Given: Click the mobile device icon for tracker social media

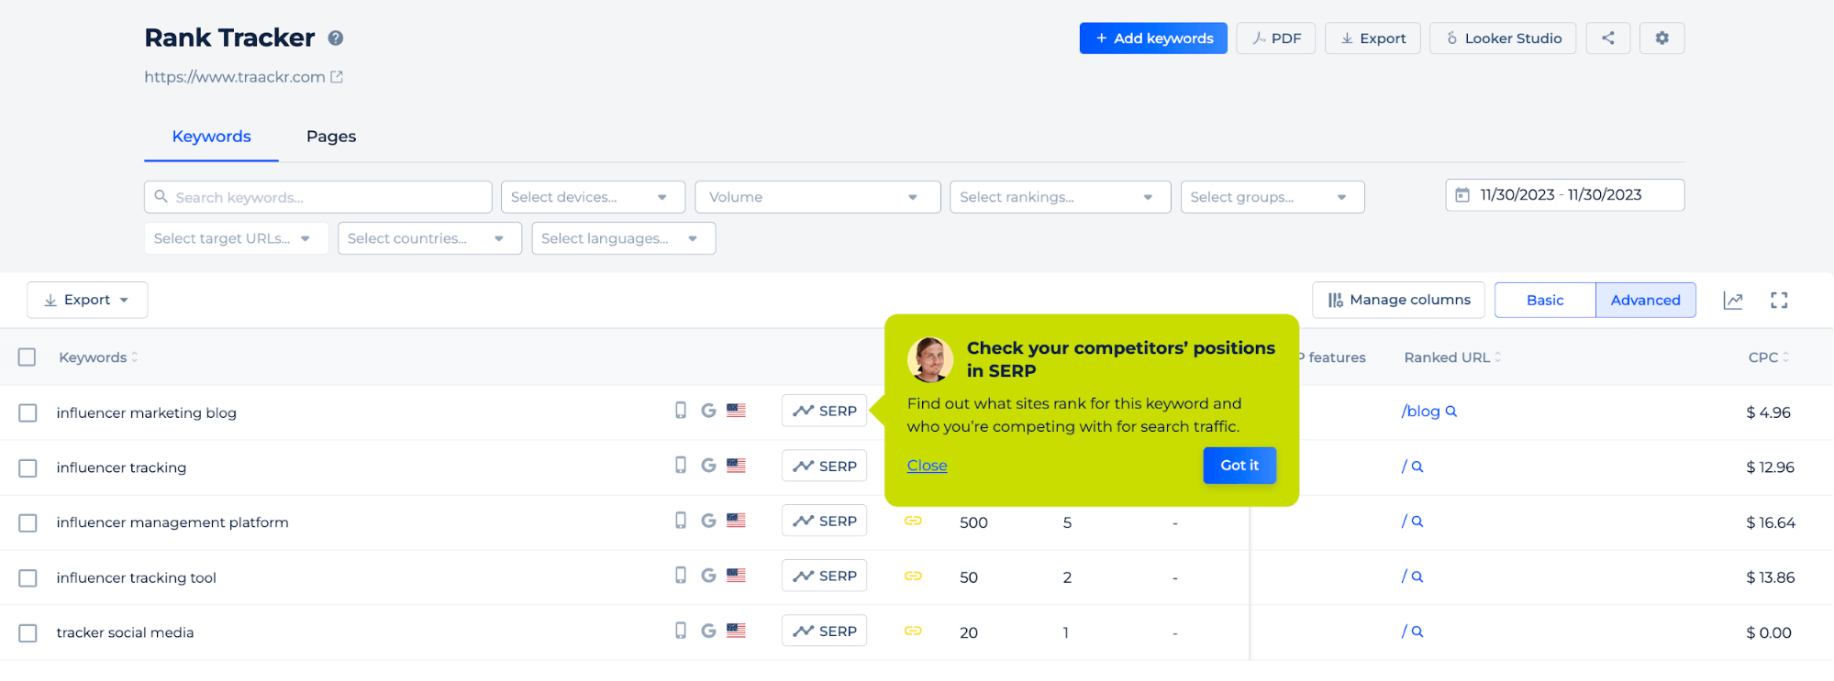Looking at the screenshot, I should [681, 631].
